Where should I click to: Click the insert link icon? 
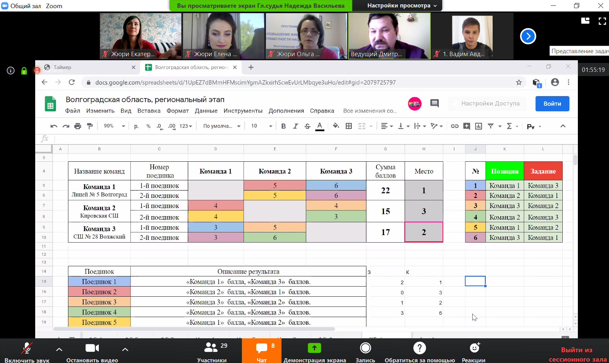454,126
